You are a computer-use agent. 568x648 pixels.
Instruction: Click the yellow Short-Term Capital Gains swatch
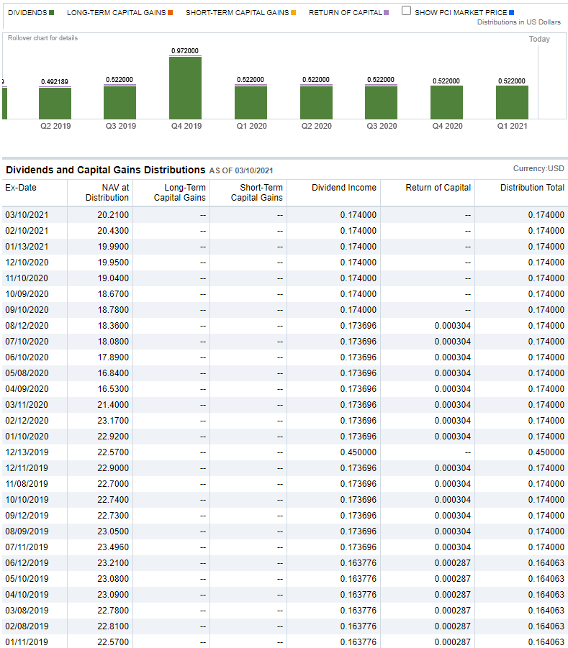(293, 13)
